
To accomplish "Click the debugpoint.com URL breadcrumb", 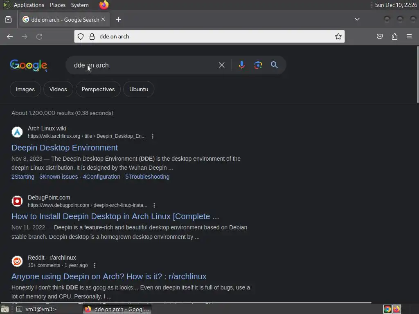I will (x=88, y=205).
